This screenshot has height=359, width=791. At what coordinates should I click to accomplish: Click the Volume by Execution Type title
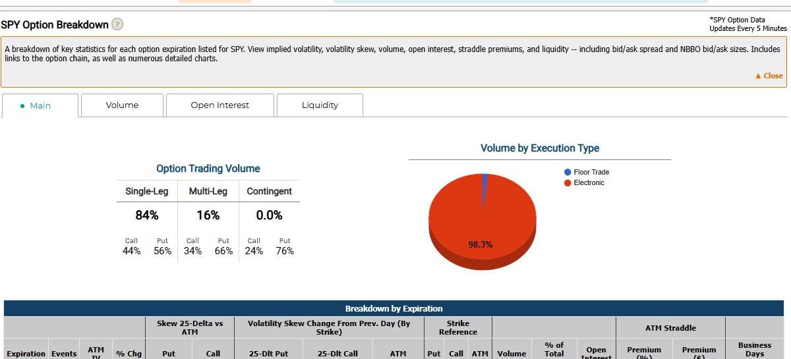[x=540, y=148]
